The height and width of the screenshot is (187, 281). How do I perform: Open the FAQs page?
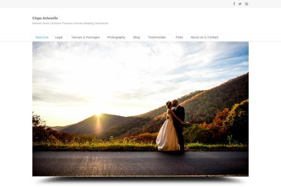tap(179, 37)
